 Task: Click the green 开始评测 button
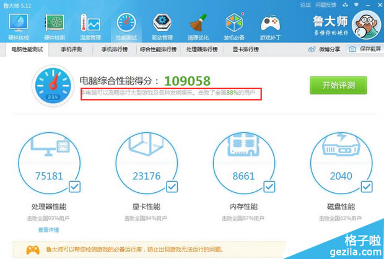tap(338, 85)
